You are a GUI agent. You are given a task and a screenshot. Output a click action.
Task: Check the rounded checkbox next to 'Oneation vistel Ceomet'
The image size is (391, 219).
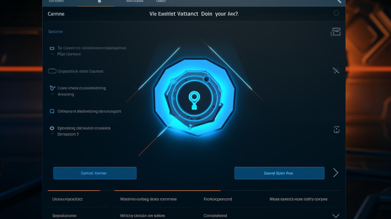[53, 71]
